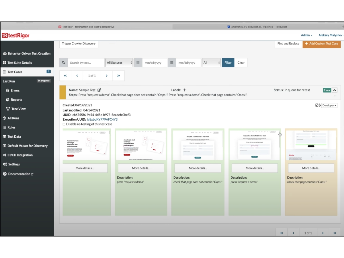344x258 pixels.
Task: Open the first step screenshot thumbnail
Action: 86,145
